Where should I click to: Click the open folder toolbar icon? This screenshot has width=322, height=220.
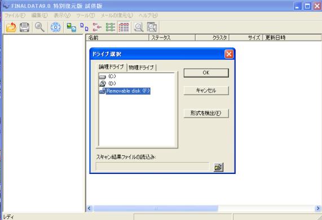[11, 27]
